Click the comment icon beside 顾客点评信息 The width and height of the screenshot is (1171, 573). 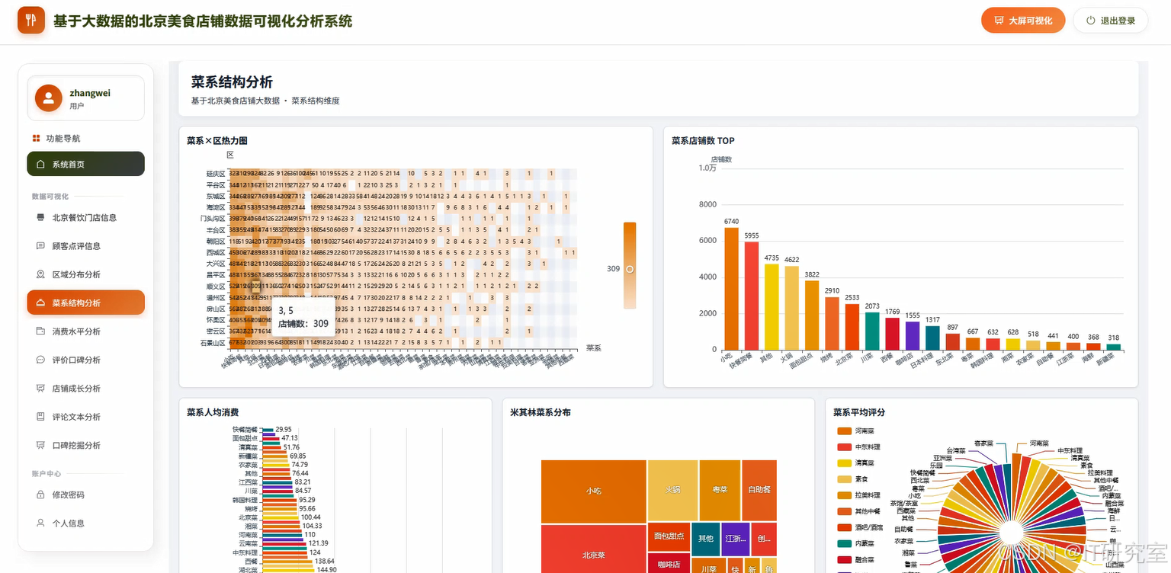41,246
